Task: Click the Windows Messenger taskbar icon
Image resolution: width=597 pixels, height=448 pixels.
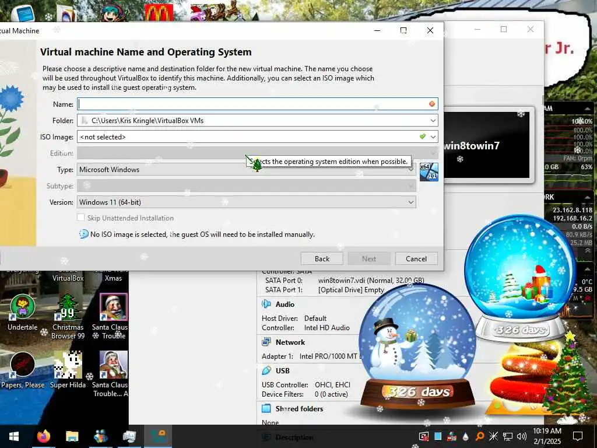Action: [x=100, y=436]
